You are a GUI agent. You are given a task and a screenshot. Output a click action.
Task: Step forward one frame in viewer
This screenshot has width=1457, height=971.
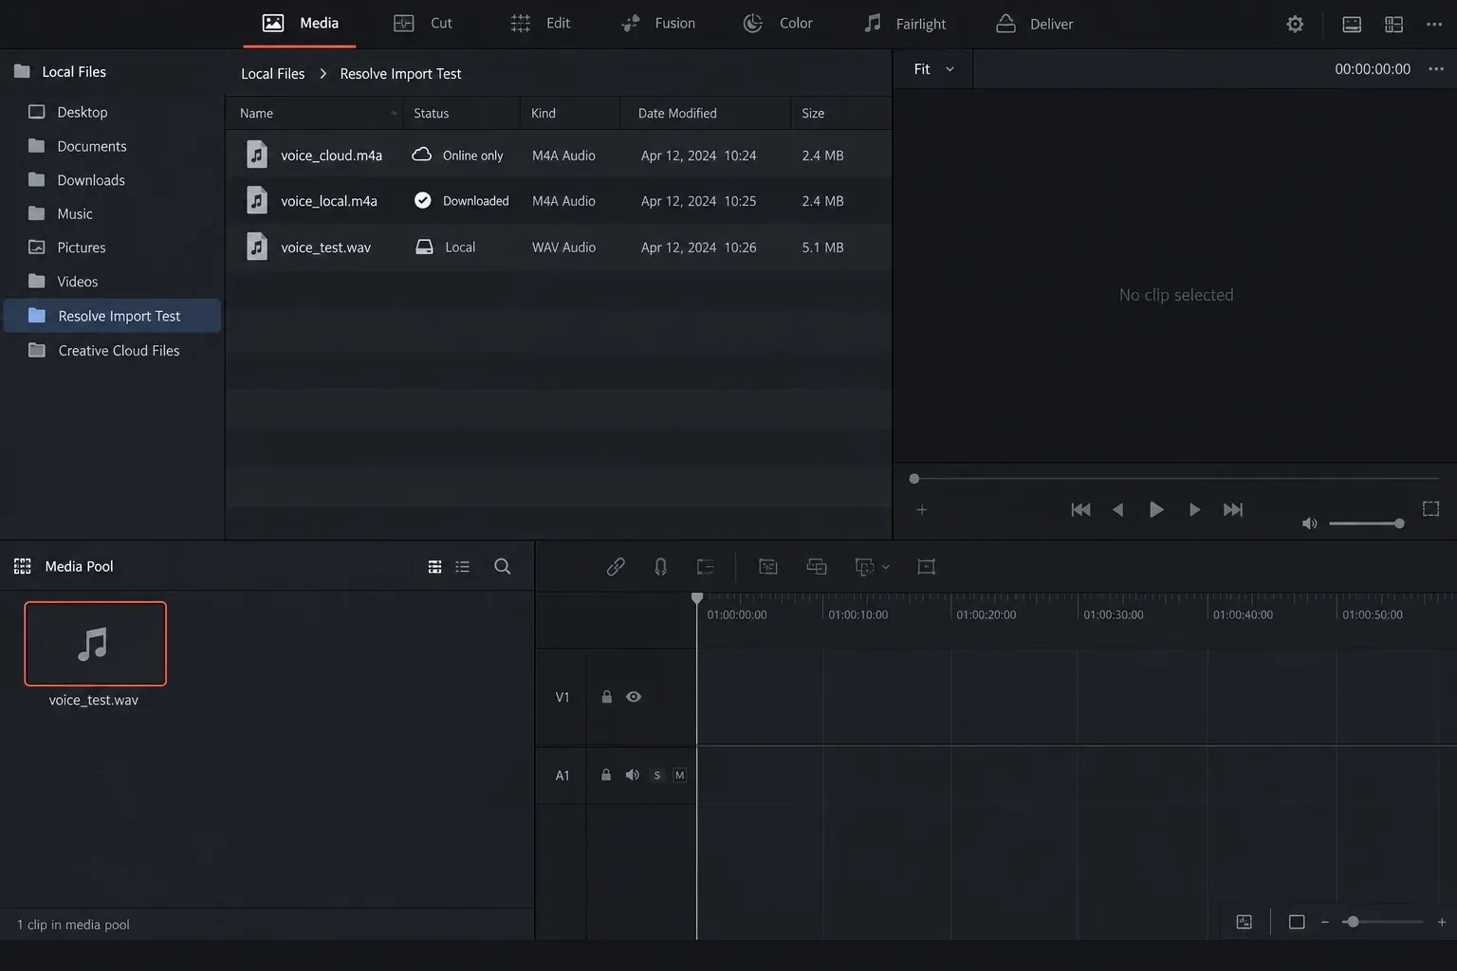(x=1194, y=509)
